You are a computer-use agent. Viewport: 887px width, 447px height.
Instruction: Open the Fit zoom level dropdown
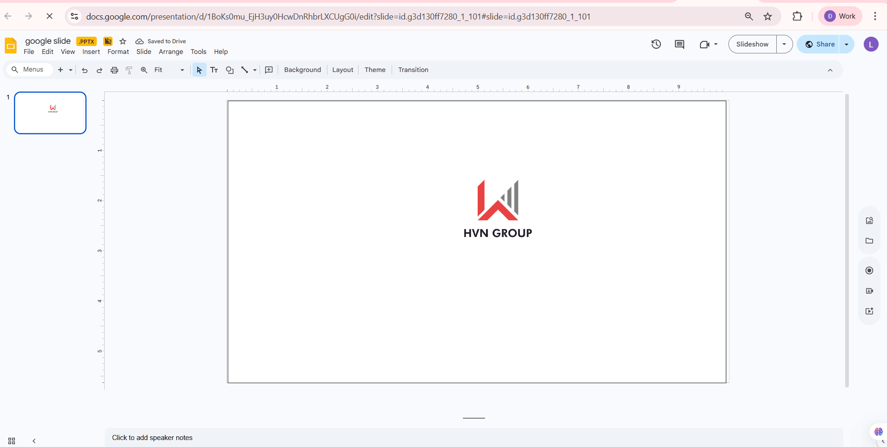pyautogui.click(x=170, y=70)
